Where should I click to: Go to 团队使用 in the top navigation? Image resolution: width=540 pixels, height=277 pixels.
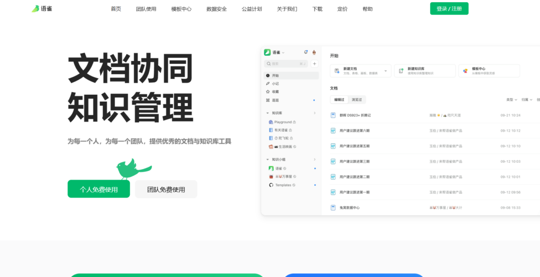146,9
